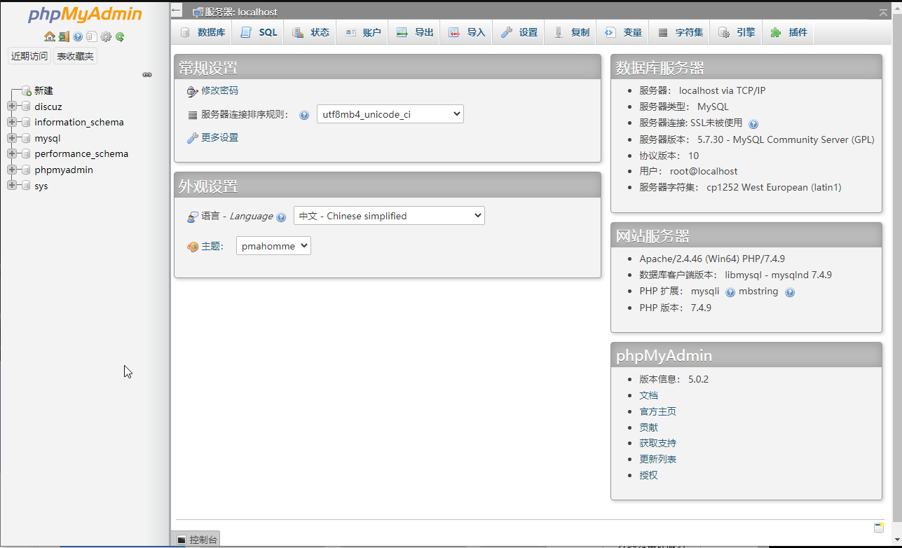Open the 引擎 tab
The height and width of the screenshot is (548, 902).
(x=736, y=32)
